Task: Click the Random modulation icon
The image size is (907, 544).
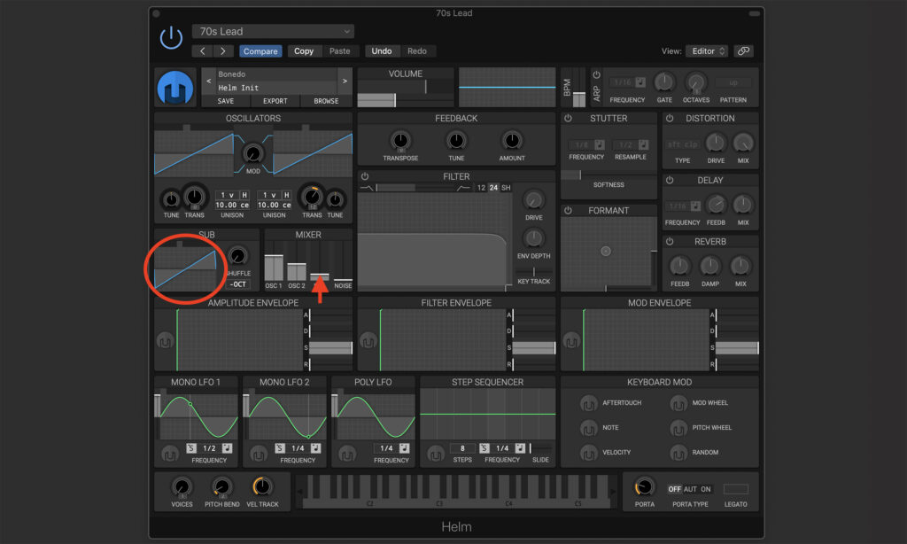Action: 678,453
